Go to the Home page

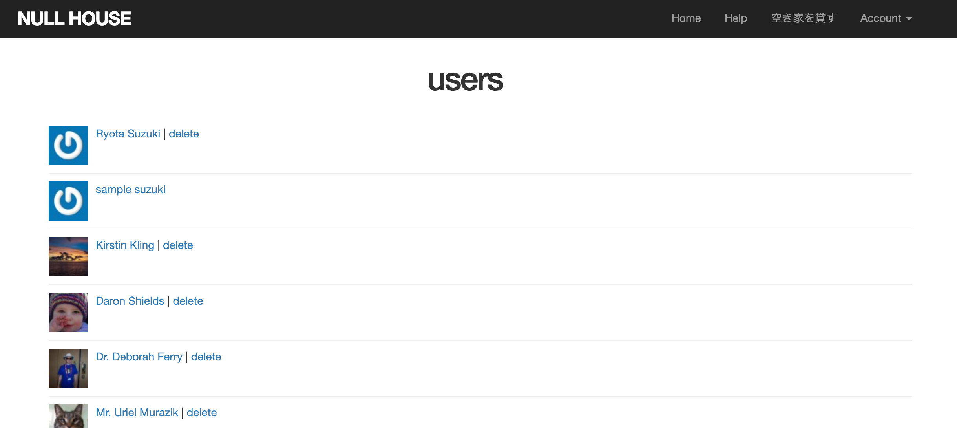pos(686,18)
